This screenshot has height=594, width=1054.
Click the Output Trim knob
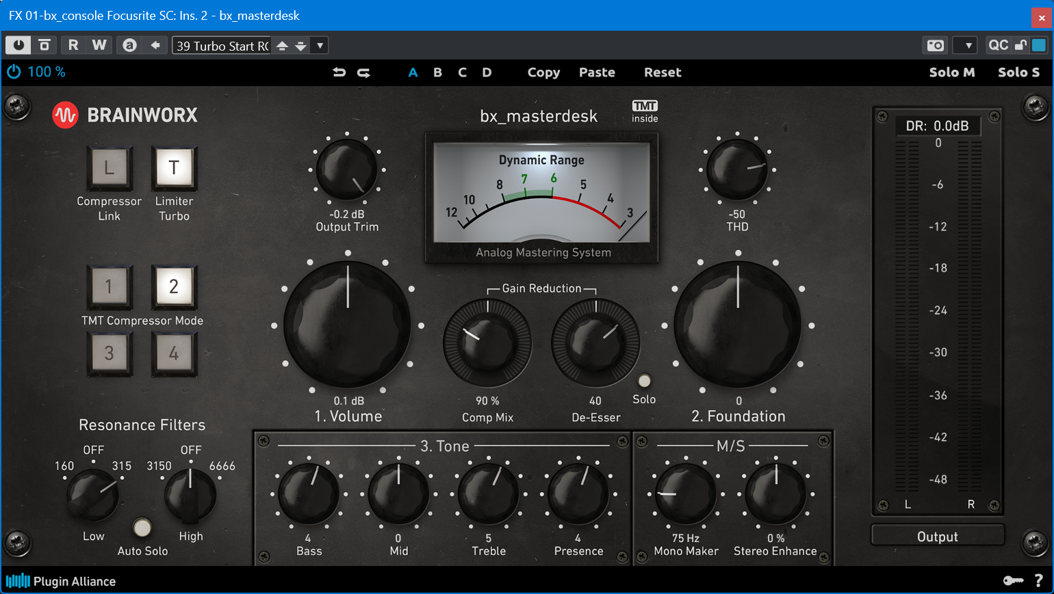[347, 170]
